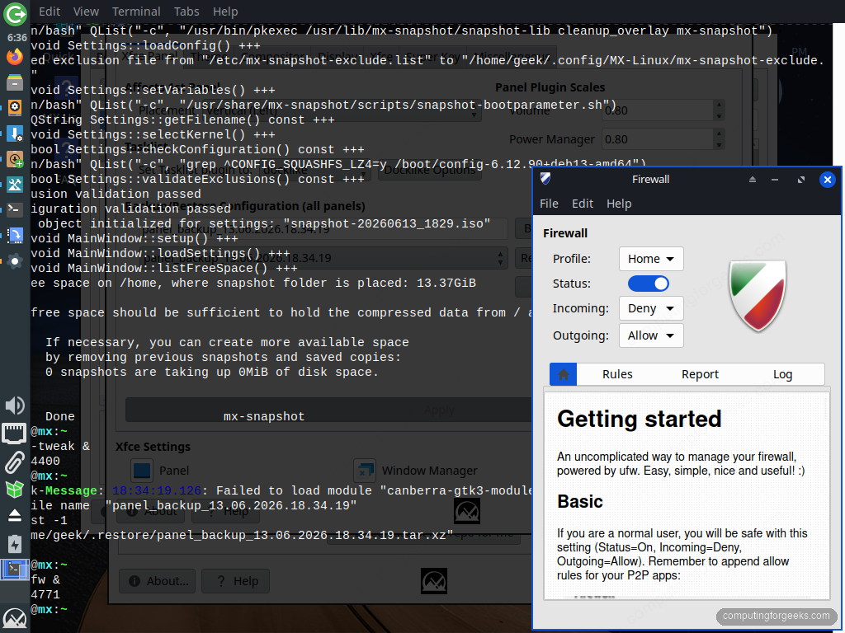This screenshot has width=845, height=633.
Task: Click the orange gear-box dock icon
Action: click(x=15, y=107)
